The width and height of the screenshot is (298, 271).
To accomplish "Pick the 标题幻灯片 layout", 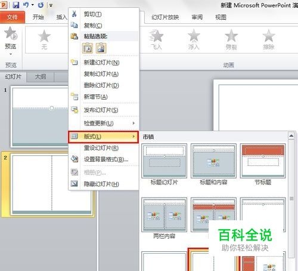I will pos(164,164).
